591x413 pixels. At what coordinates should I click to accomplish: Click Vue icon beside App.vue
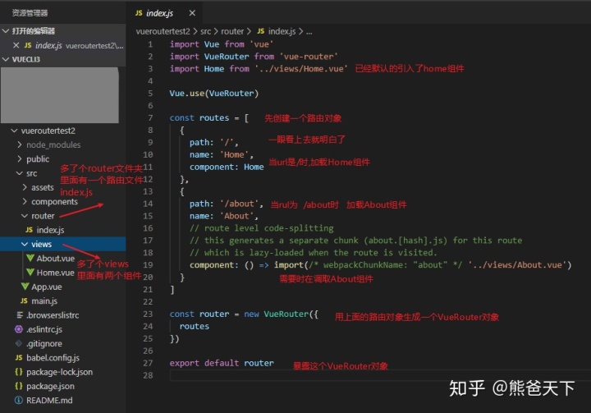pyautogui.click(x=25, y=287)
